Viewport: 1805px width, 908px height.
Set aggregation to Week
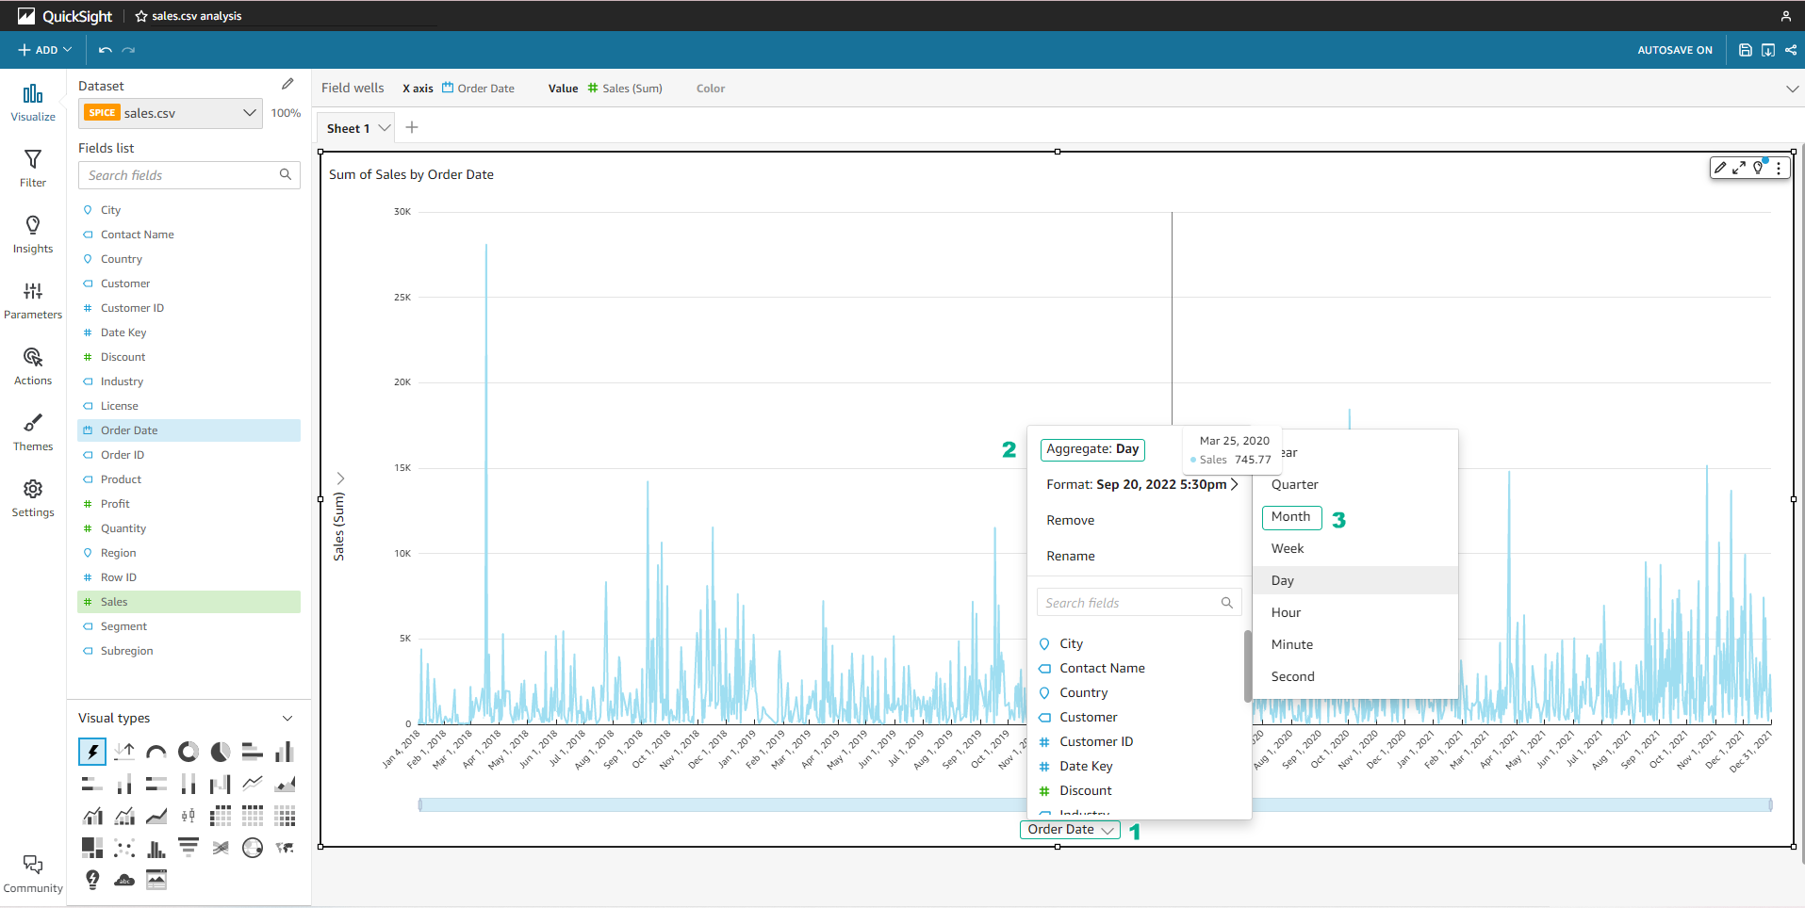[x=1288, y=548]
